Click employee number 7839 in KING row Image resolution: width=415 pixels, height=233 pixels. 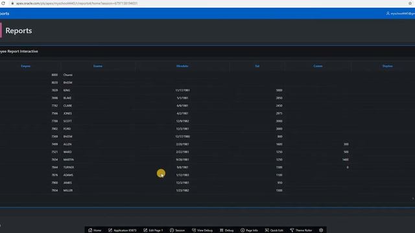[54, 91]
